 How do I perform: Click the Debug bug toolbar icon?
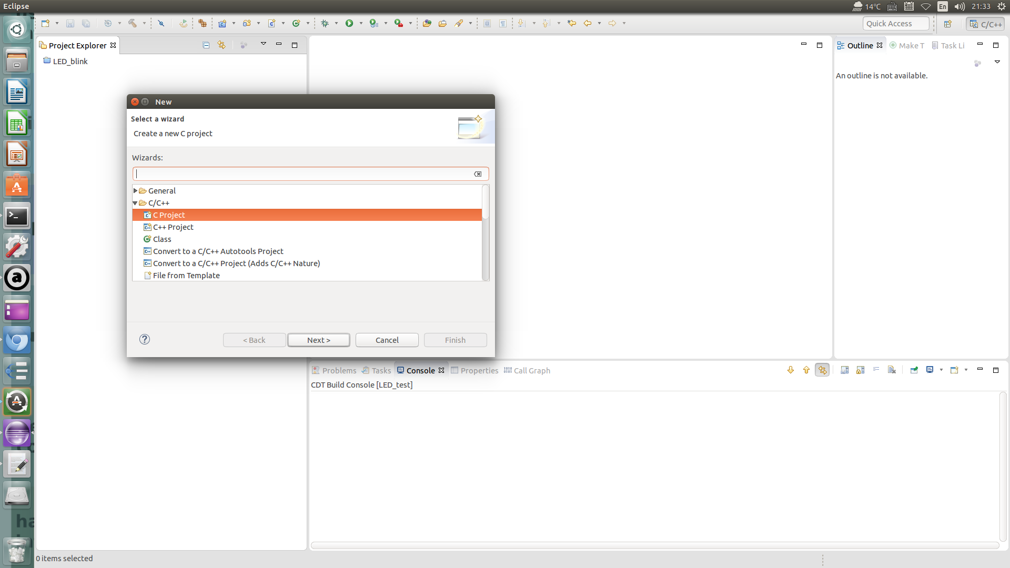(325, 23)
